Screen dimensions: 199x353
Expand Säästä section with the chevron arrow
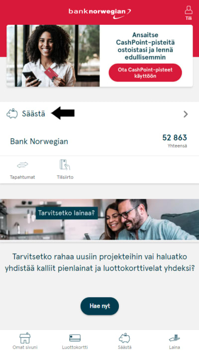tap(186, 114)
